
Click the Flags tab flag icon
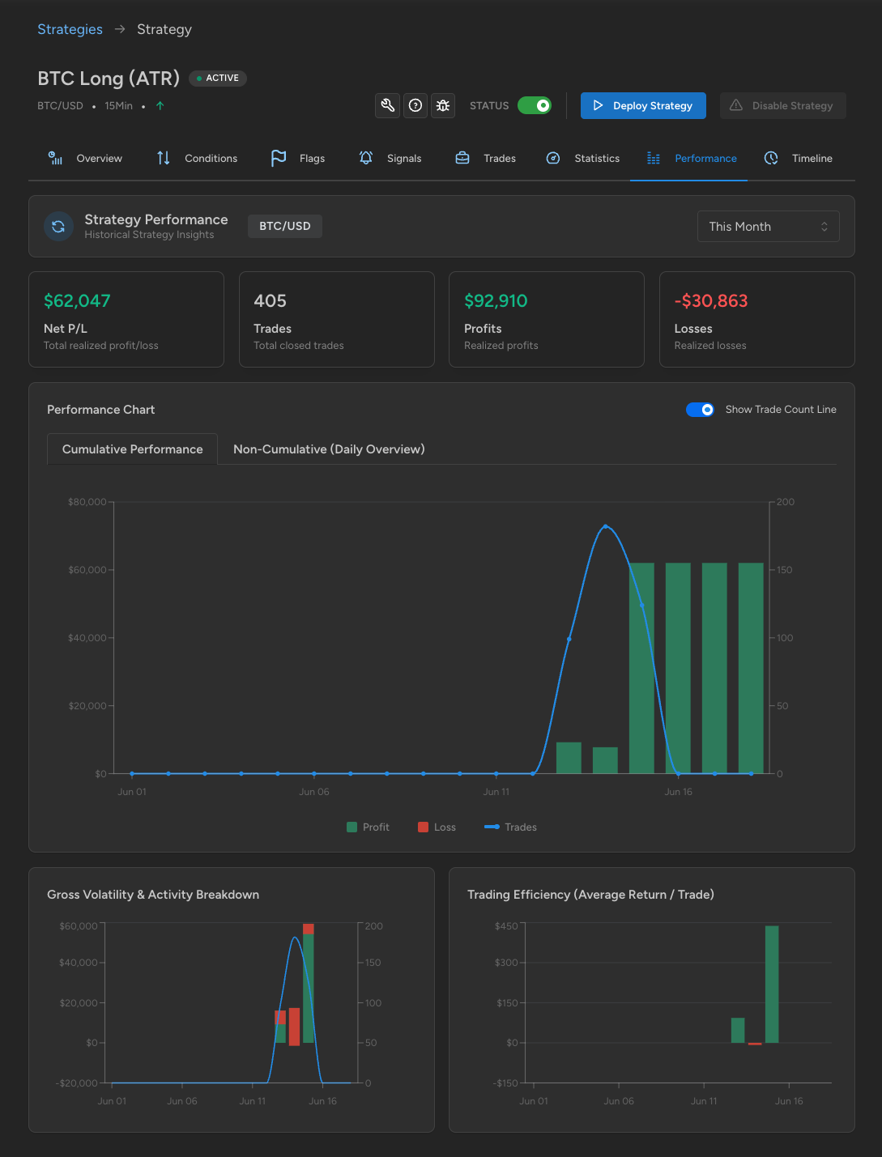point(279,158)
